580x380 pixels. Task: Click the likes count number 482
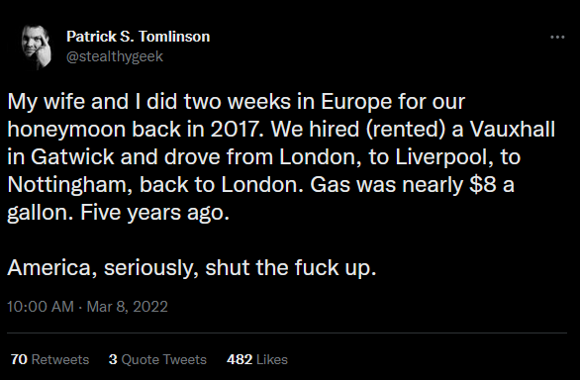coord(240,359)
